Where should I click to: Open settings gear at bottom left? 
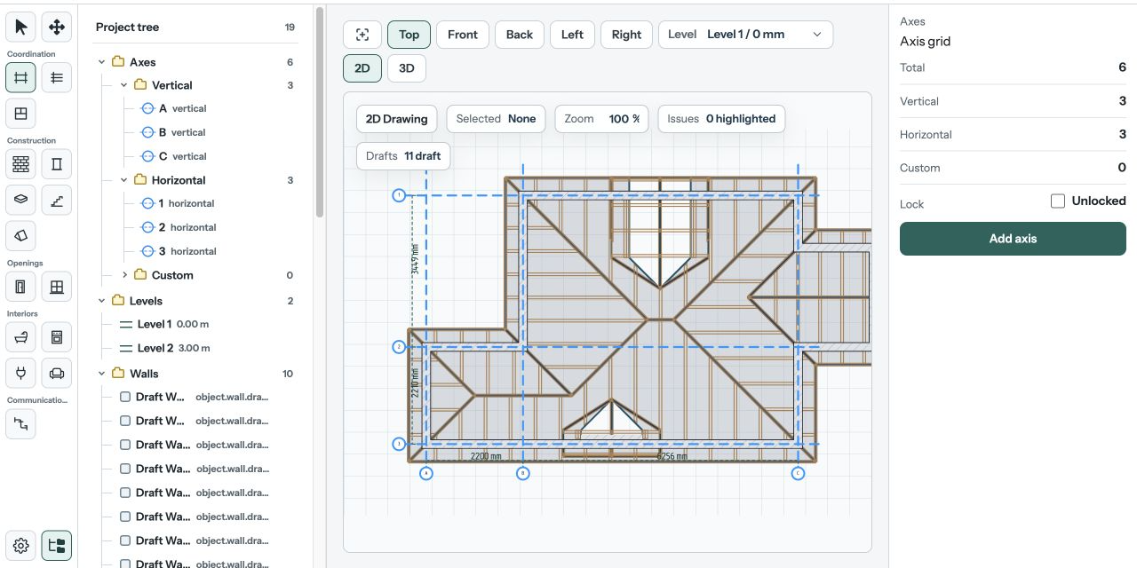[21, 546]
